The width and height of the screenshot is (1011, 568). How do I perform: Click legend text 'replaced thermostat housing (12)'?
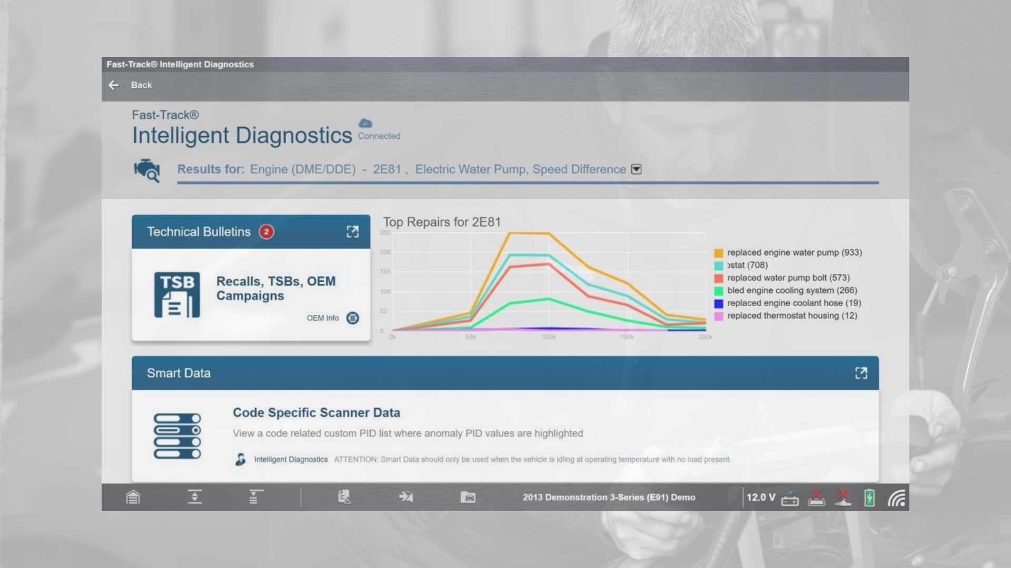coord(792,316)
